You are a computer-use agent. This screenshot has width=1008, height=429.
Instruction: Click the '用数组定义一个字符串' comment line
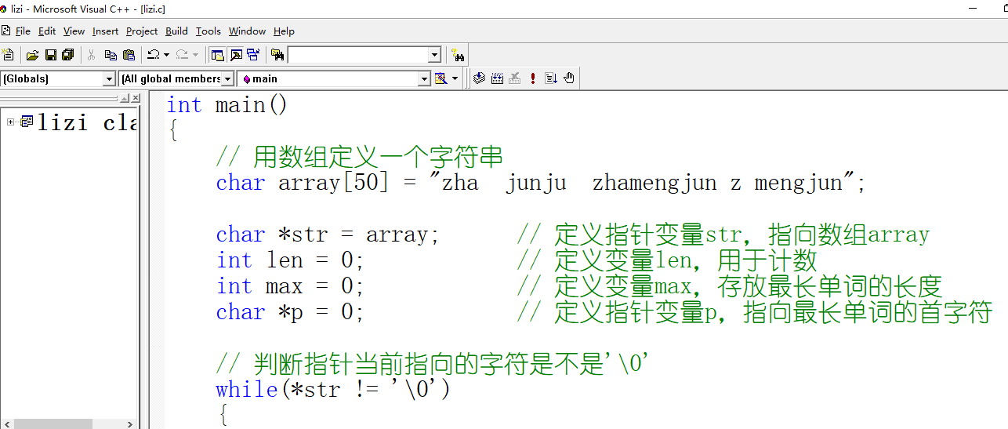point(359,157)
